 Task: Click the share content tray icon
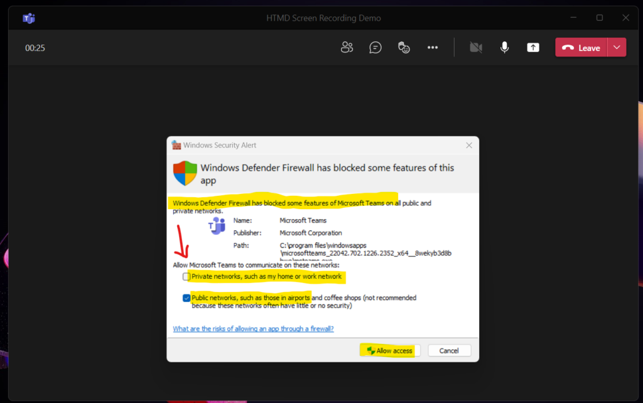533,48
